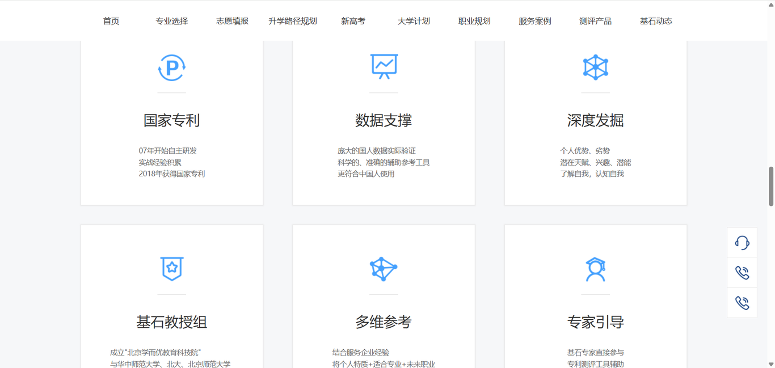
Task: Click the 国家专利 heading
Action: click(171, 120)
